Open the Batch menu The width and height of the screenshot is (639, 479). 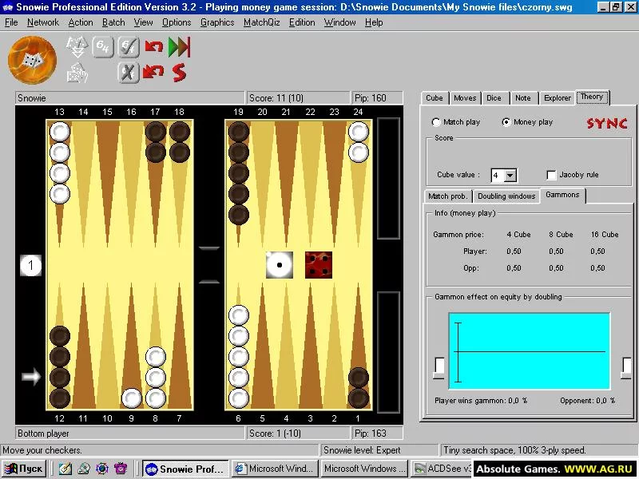click(x=113, y=22)
